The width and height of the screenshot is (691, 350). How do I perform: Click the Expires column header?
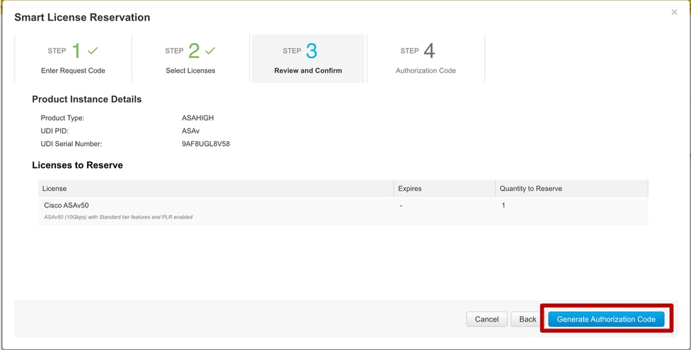coord(444,188)
